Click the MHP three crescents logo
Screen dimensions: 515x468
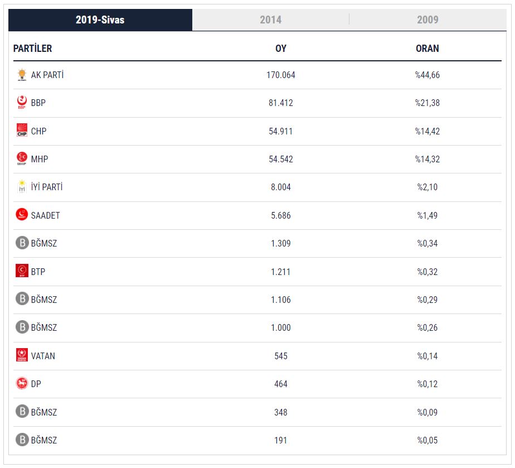point(22,159)
